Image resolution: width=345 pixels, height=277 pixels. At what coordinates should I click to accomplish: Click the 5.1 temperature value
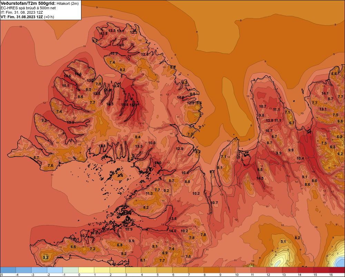[283, 242]
